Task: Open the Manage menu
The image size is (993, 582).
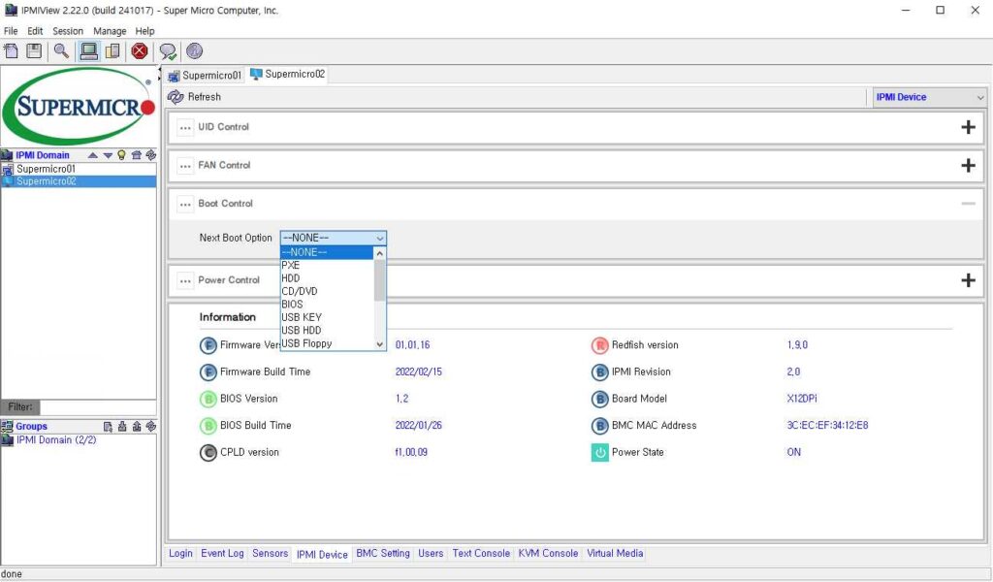Action: point(110,31)
